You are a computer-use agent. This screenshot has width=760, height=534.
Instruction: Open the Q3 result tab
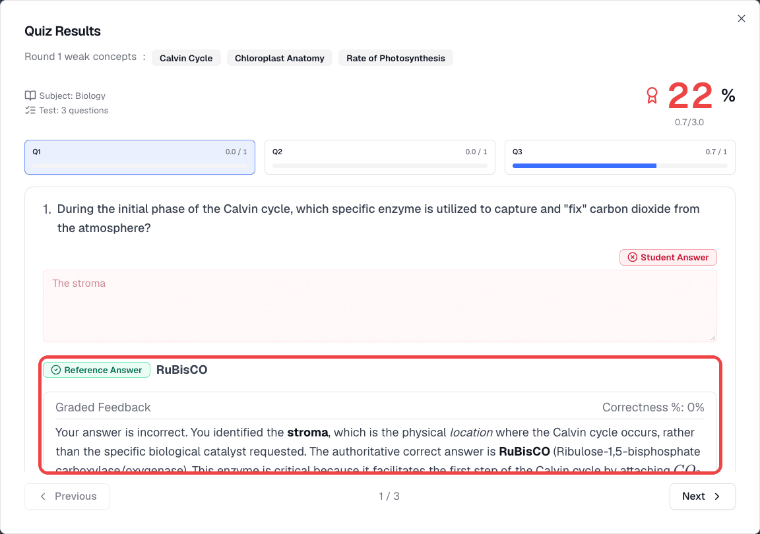pyautogui.click(x=620, y=157)
